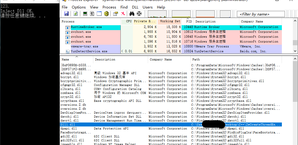Type in the Filter by name box
The height and width of the screenshot is (145, 298).
tap(262, 14)
